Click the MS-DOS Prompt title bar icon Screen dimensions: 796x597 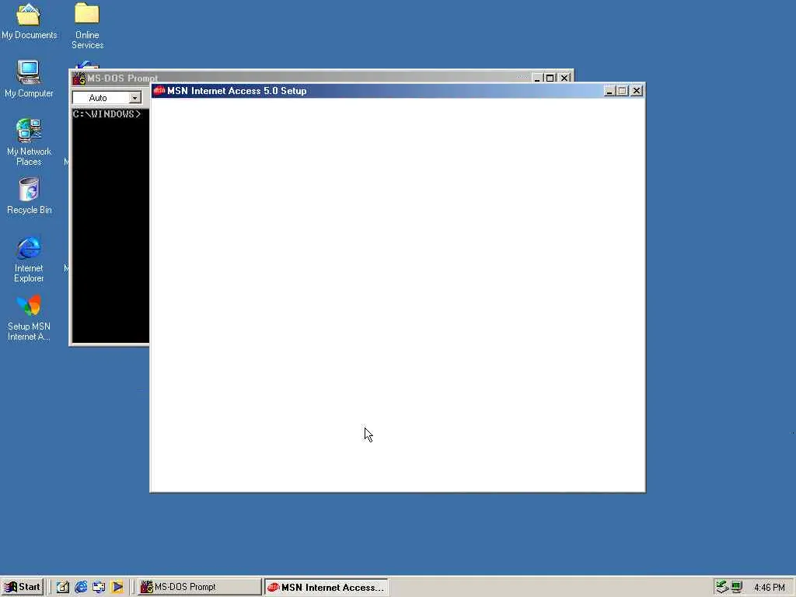79,79
